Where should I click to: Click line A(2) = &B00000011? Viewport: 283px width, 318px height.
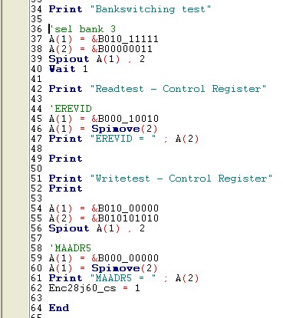(100, 49)
